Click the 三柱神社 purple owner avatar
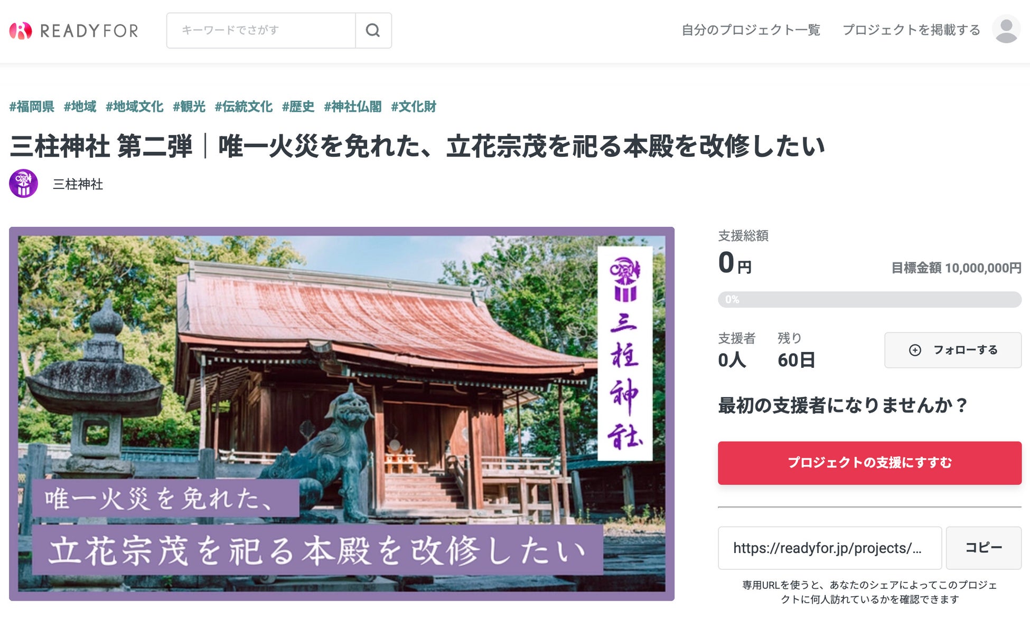 pyautogui.click(x=23, y=184)
